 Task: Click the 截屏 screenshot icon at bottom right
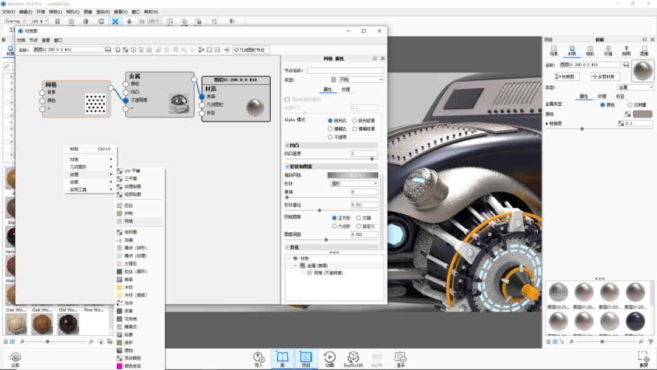coord(644,359)
